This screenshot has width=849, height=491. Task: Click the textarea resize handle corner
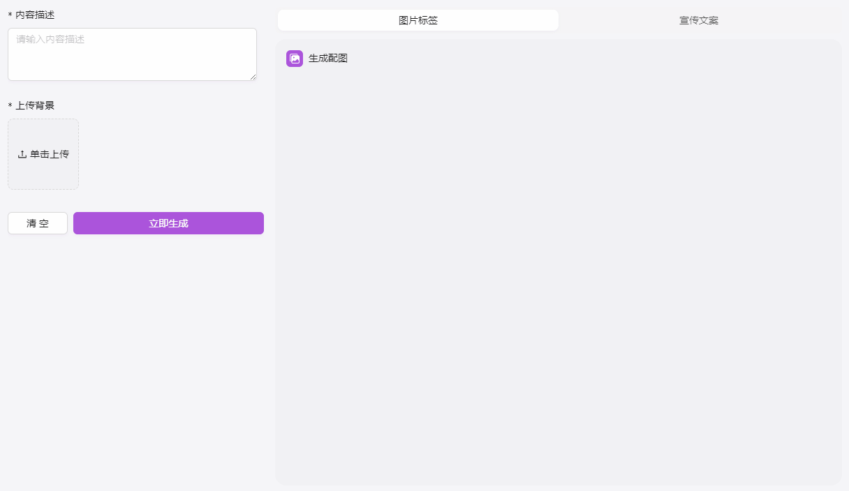[253, 77]
